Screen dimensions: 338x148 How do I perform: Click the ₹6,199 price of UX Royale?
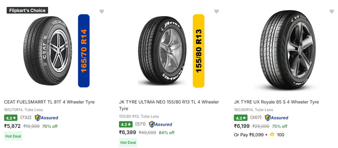pos(242,126)
